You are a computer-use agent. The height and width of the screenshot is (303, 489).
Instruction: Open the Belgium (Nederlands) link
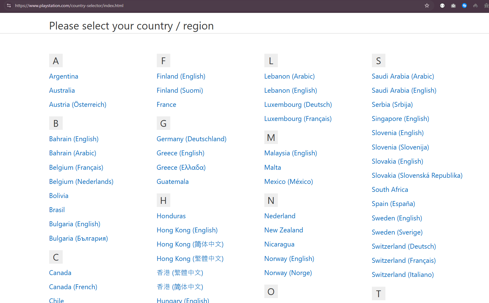81,182
